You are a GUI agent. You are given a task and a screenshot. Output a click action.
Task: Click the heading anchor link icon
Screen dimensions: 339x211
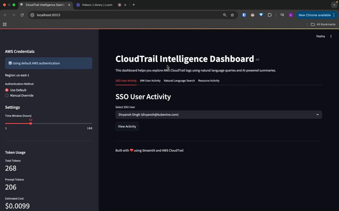pyautogui.click(x=257, y=60)
